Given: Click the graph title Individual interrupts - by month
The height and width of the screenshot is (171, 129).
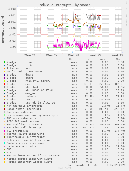Looking at the screenshot, I should pos(64,5).
